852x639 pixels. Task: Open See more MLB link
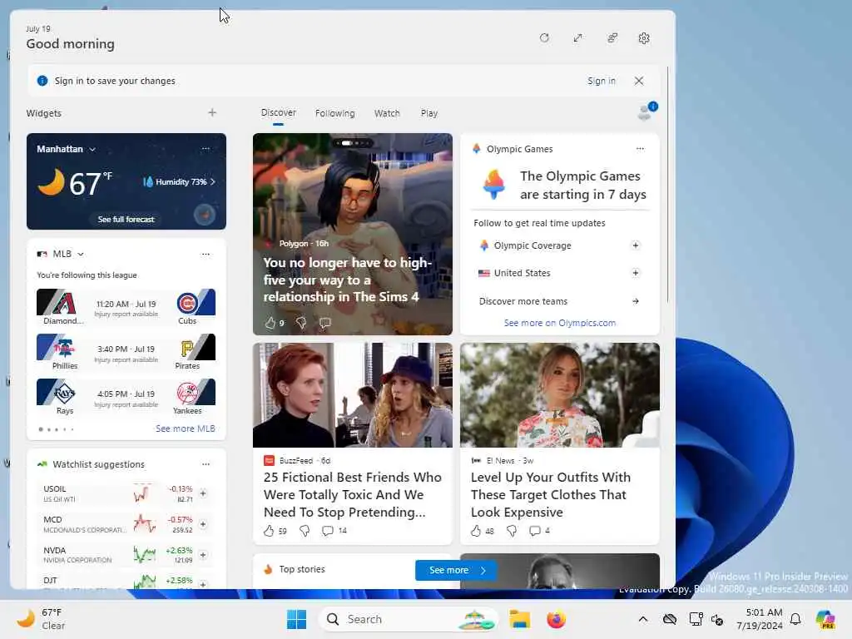186,428
